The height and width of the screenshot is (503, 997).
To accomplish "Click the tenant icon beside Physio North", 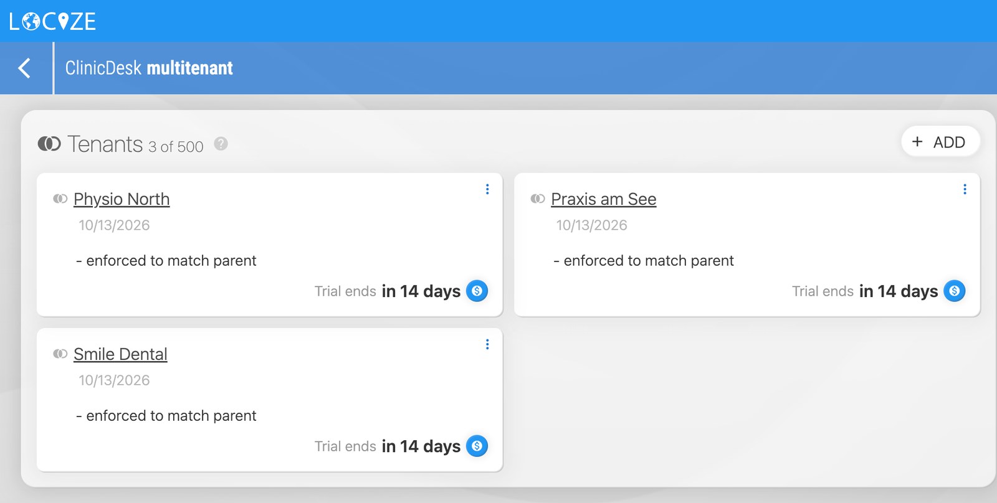I will (x=60, y=199).
